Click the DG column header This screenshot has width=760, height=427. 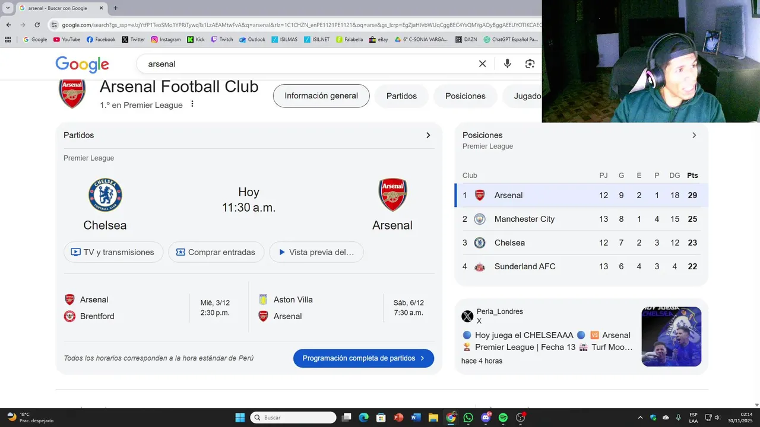coord(674,176)
